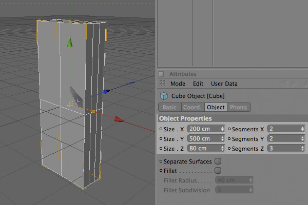
Task: Toggle Fillet animation dot
Action: (161, 171)
